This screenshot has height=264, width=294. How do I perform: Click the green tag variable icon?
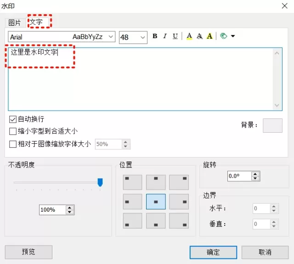coord(224,36)
